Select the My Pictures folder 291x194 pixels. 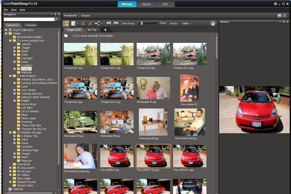pyautogui.click(x=24, y=171)
